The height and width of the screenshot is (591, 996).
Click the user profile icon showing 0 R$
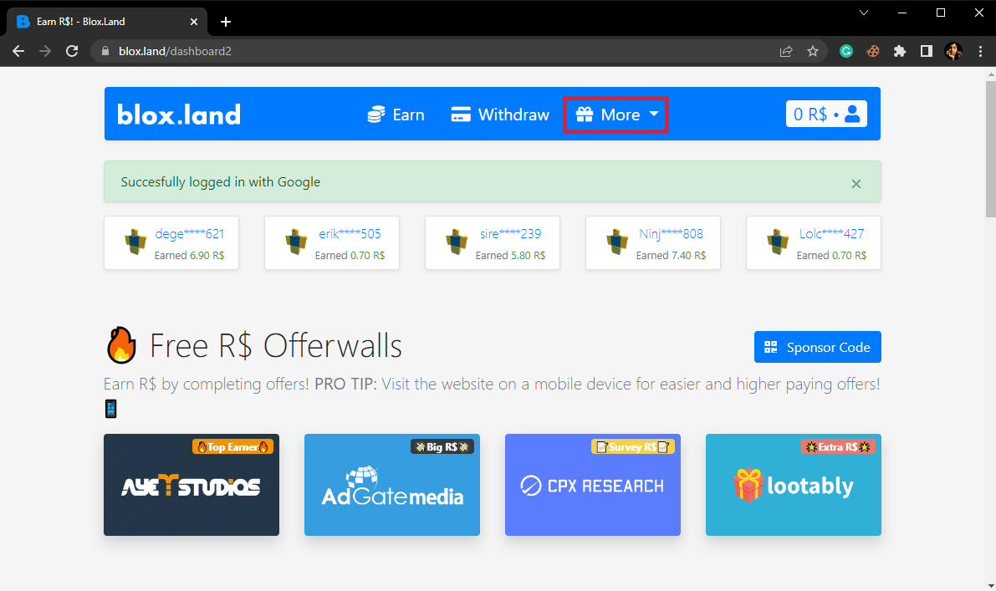point(851,114)
